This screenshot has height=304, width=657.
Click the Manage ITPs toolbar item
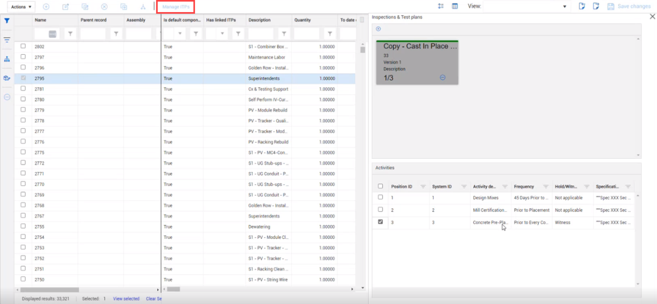pos(176,7)
